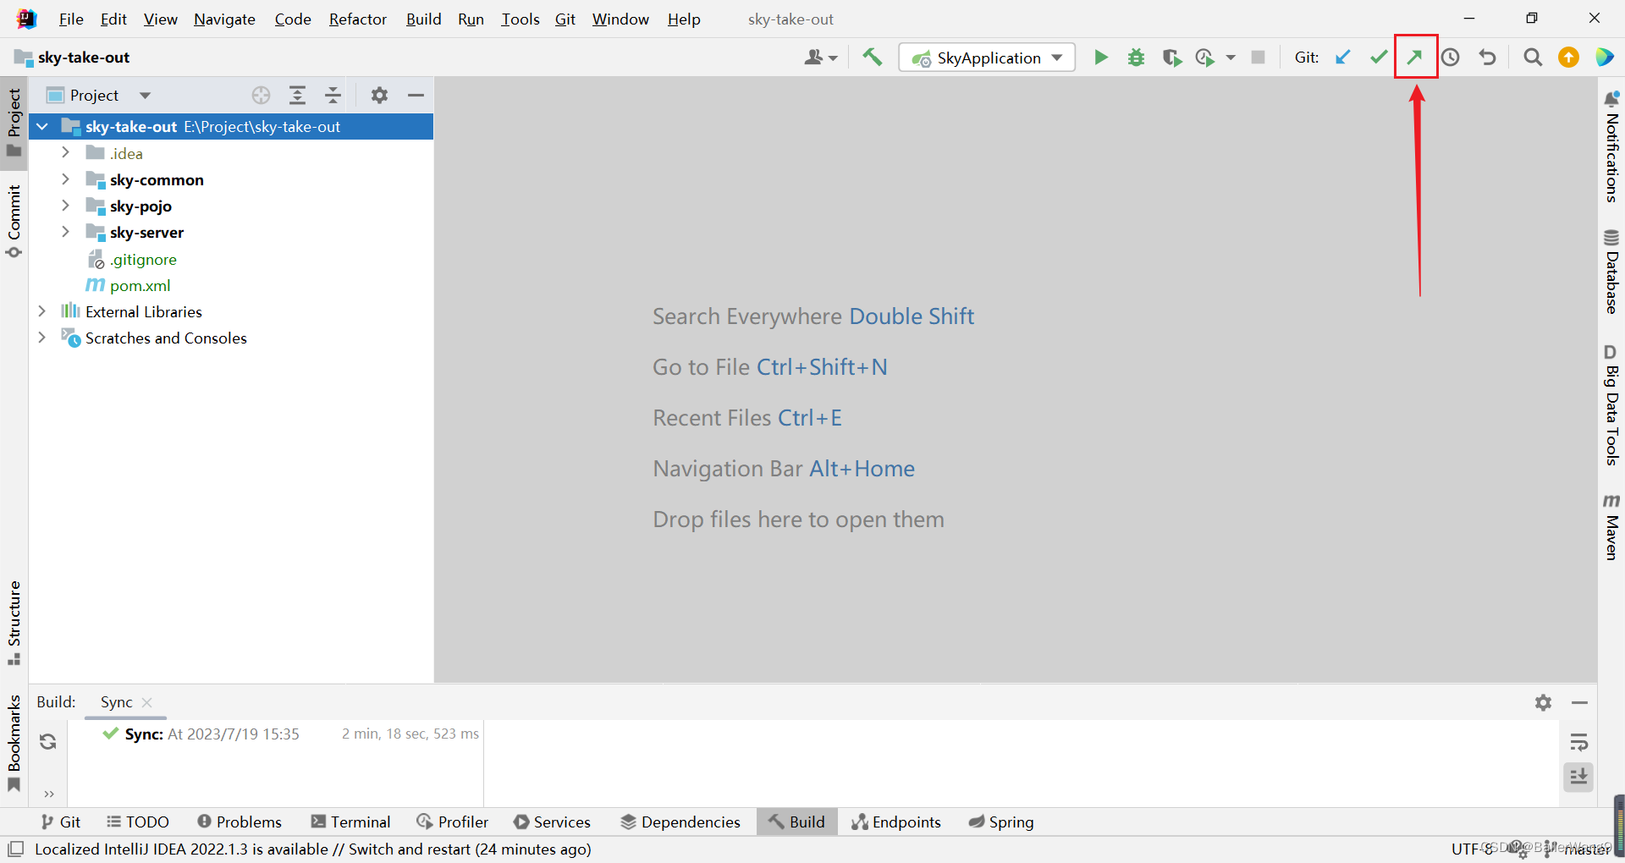This screenshot has width=1625, height=863.
Task: Click the Build Project hammer icon
Action: (872, 57)
